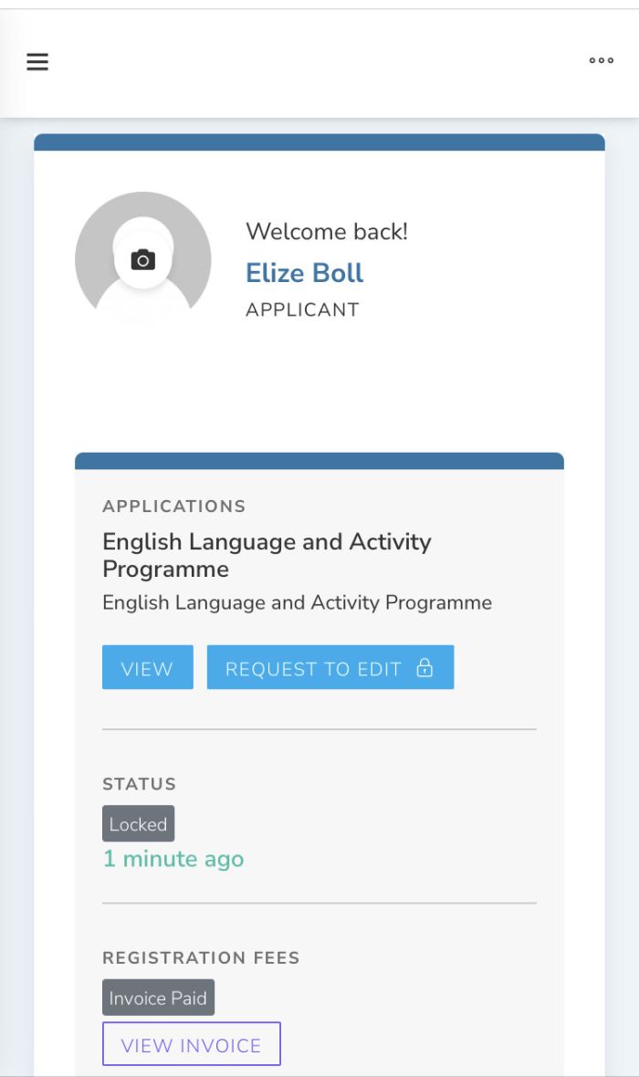Select the Locked status badge
The width and height of the screenshot is (639, 1077).
(139, 823)
